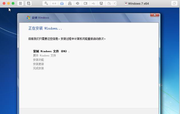
Task: Click the 复制 Windows 文件 (0%) step
Action: pyautogui.click(x=51, y=51)
